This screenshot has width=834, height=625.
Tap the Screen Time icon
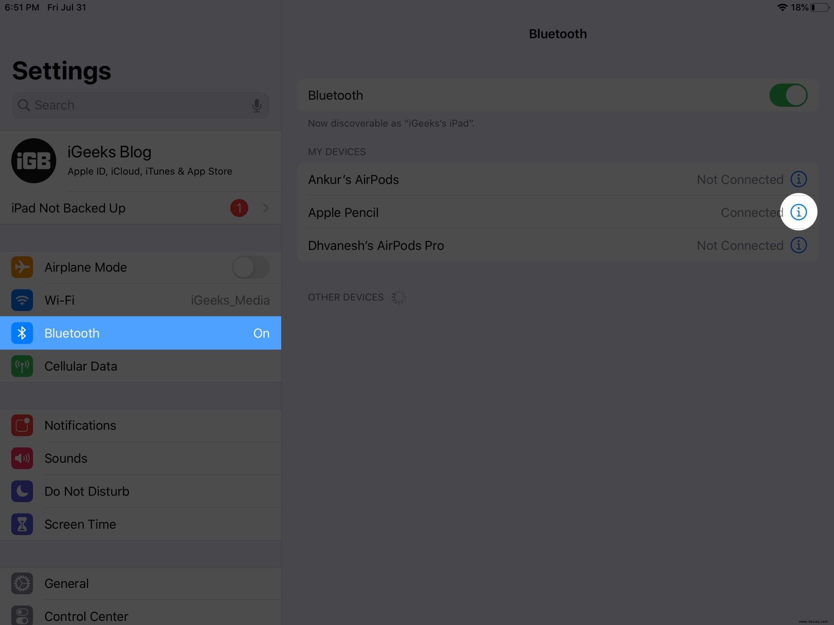coord(23,524)
